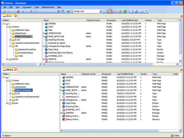
Task: Open the Administration menu
Action: 48,7
